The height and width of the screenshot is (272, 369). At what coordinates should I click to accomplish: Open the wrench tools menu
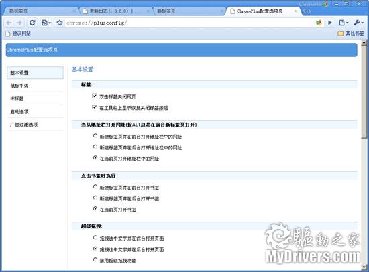tap(359, 23)
